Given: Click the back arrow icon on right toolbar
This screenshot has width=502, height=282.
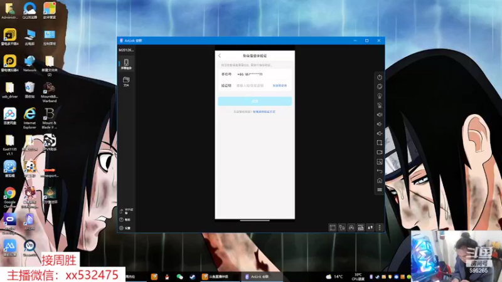Looking at the screenshot, I should click(380, 171).
